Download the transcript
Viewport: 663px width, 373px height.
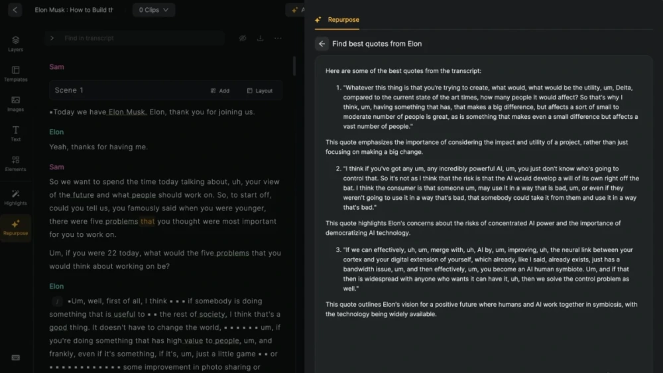pyautogui.click(x=260, y=38)
